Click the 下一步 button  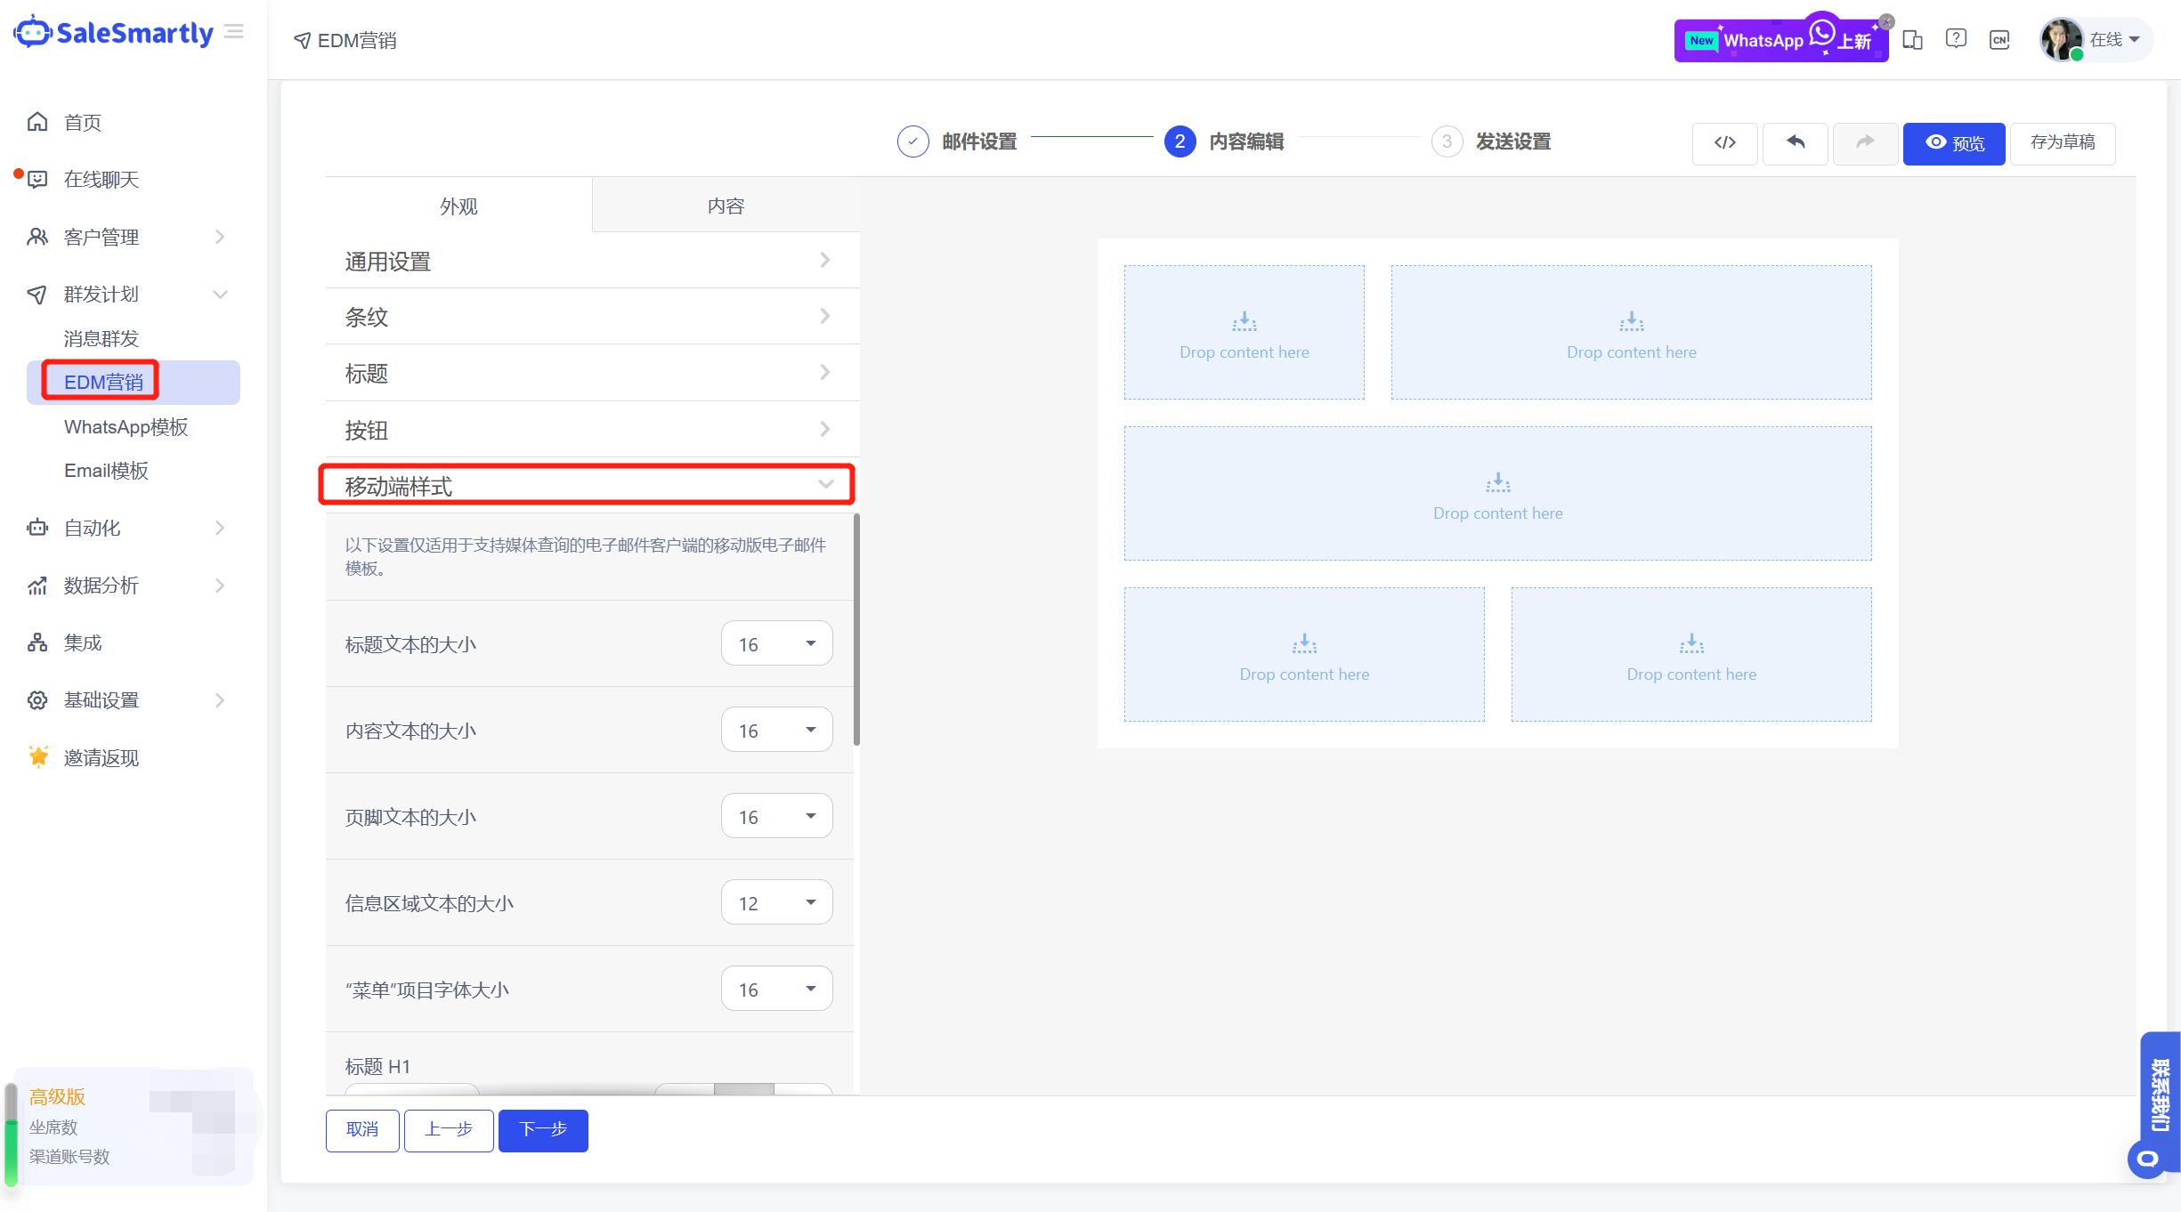click(543, 1129)
